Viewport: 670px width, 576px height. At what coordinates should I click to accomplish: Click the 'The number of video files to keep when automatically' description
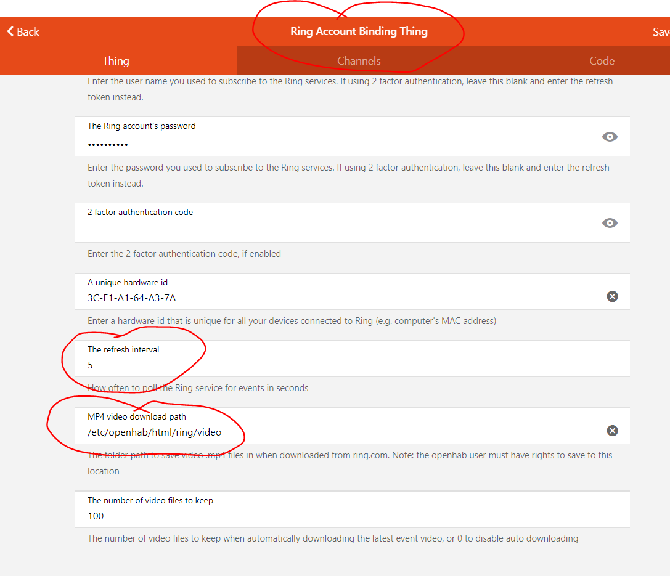pos(333,538)
